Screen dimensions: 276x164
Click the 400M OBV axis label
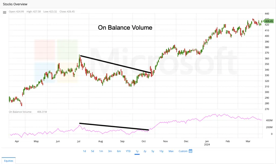269,120
